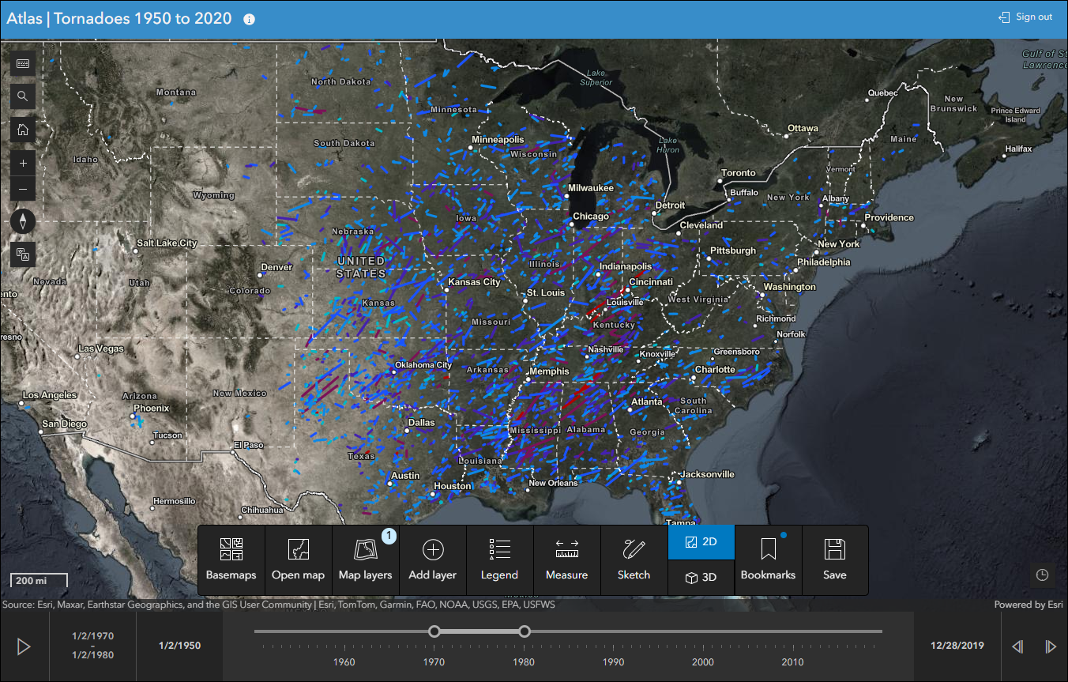Screen dimensions: 1068x682
Task: Return to the home map extent
Action: [x=23, y=130]
